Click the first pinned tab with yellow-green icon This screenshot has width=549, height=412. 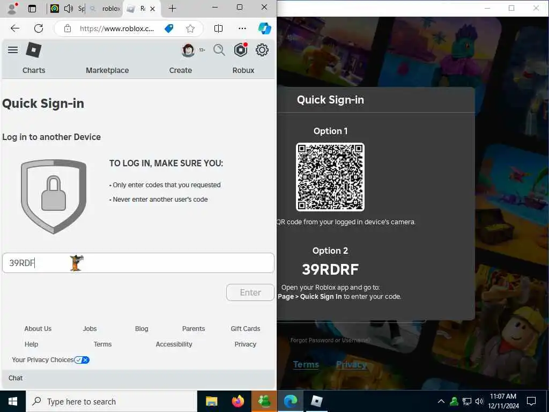[x=55, y=9]
